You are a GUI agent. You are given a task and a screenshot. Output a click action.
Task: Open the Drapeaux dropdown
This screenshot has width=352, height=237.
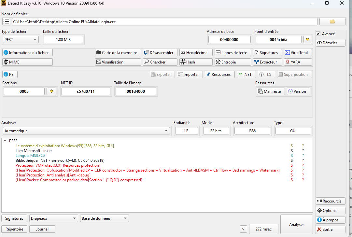point(53,218)
